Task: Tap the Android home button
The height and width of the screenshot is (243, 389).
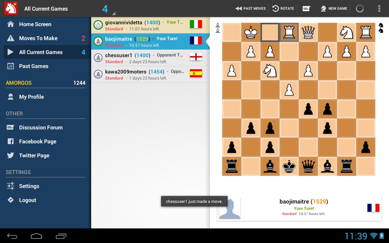Action: coord(36,236)
